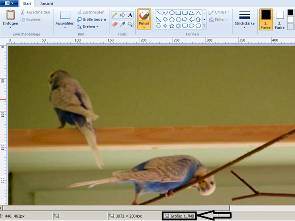Select the Magnifier tool
The width and height of the screenshot is (295, 221).
130,24
